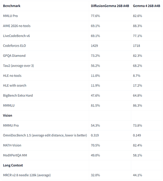
Task: Click the MRCR v2 8 needle 44.1% value
Action: pyautogui.click(x=137, y=175)
